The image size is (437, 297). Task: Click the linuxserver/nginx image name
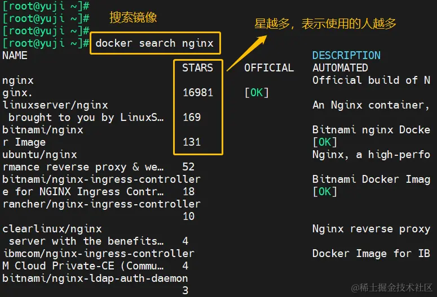pyautogui.click(x=55, y=105)
